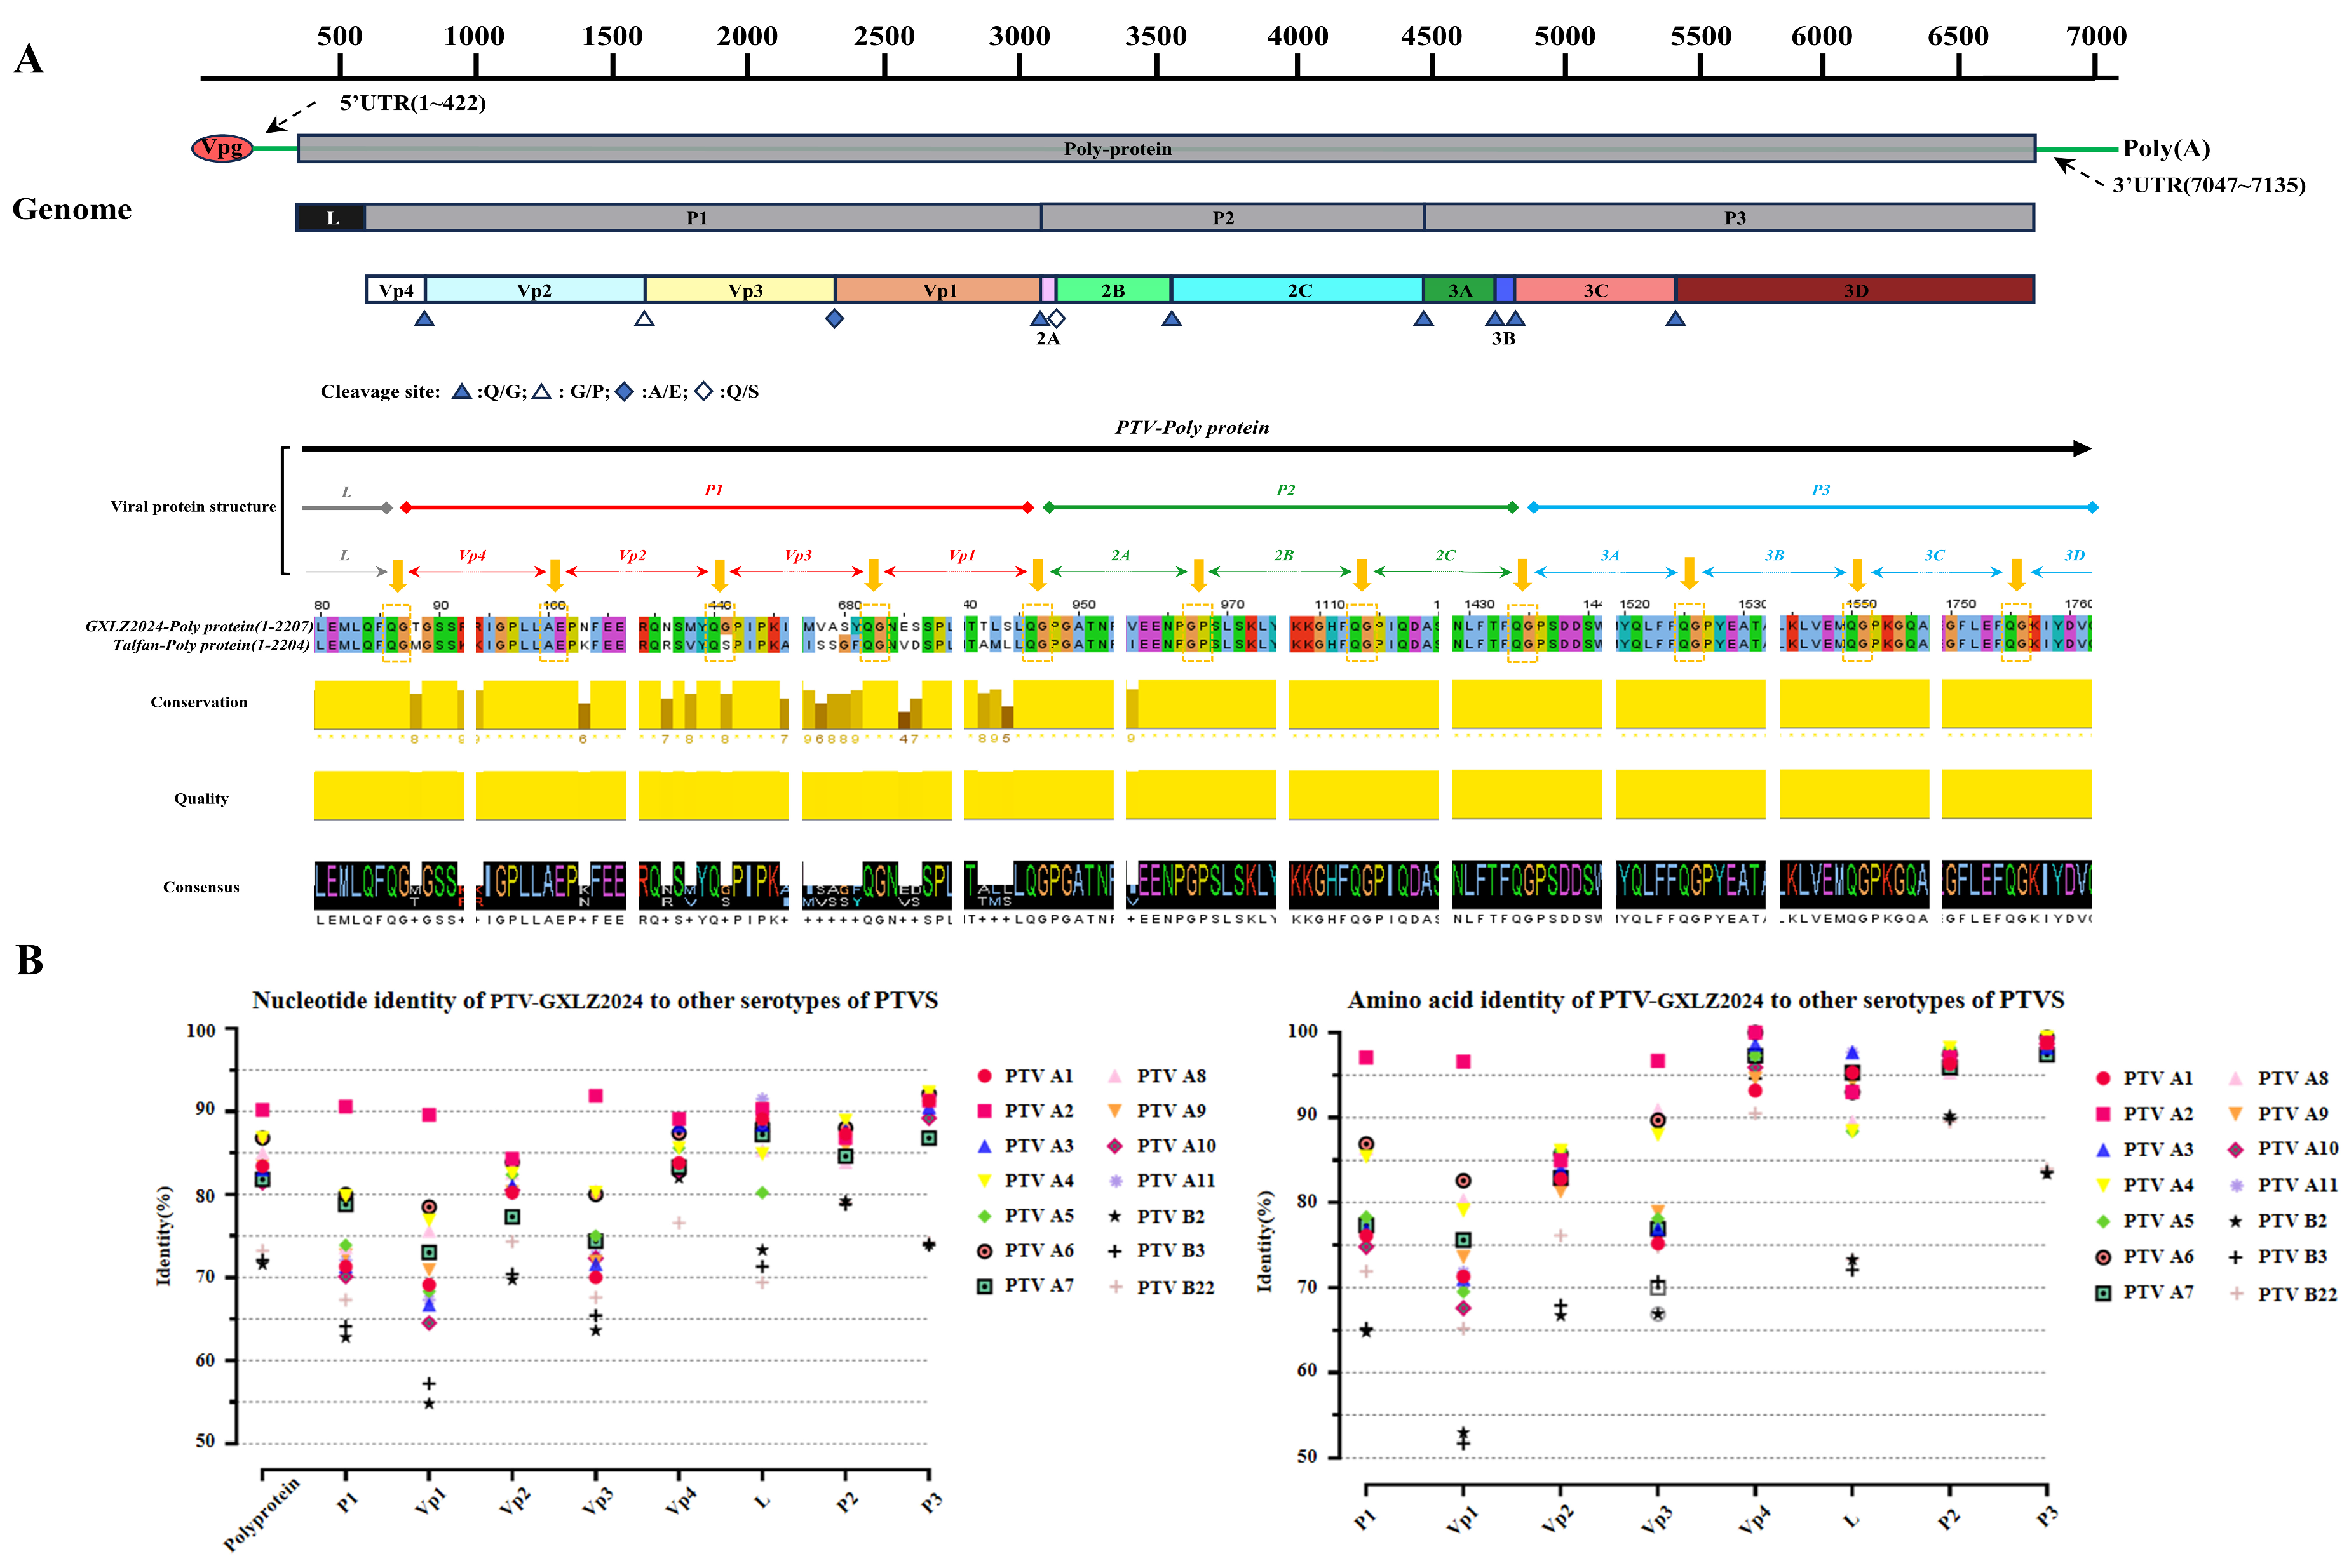Click the P2 segment in gray genome bar
2349x1568 pixels.
[1222, 218]
